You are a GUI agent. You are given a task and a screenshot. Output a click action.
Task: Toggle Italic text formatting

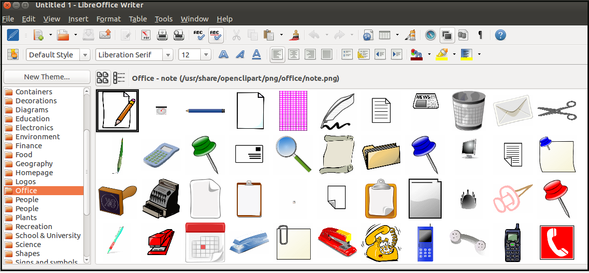click(240, 54)
